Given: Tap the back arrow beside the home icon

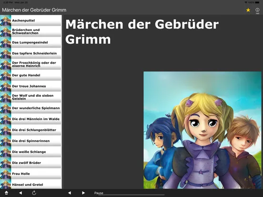Looking at the screenshot, I should tap(20, 193).
